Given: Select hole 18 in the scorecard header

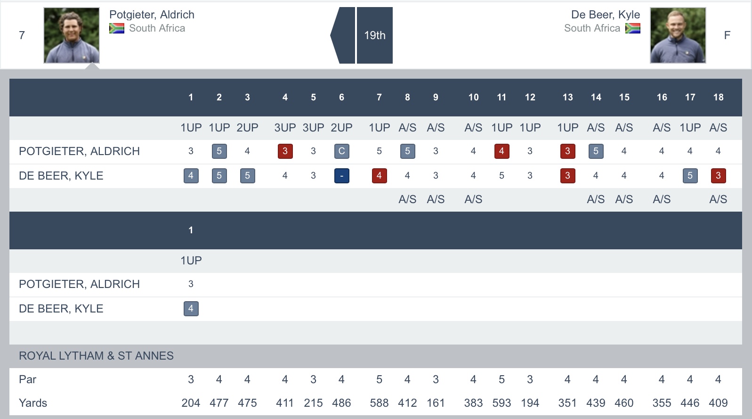Looking at the screenshot, I should coord(718,98).
